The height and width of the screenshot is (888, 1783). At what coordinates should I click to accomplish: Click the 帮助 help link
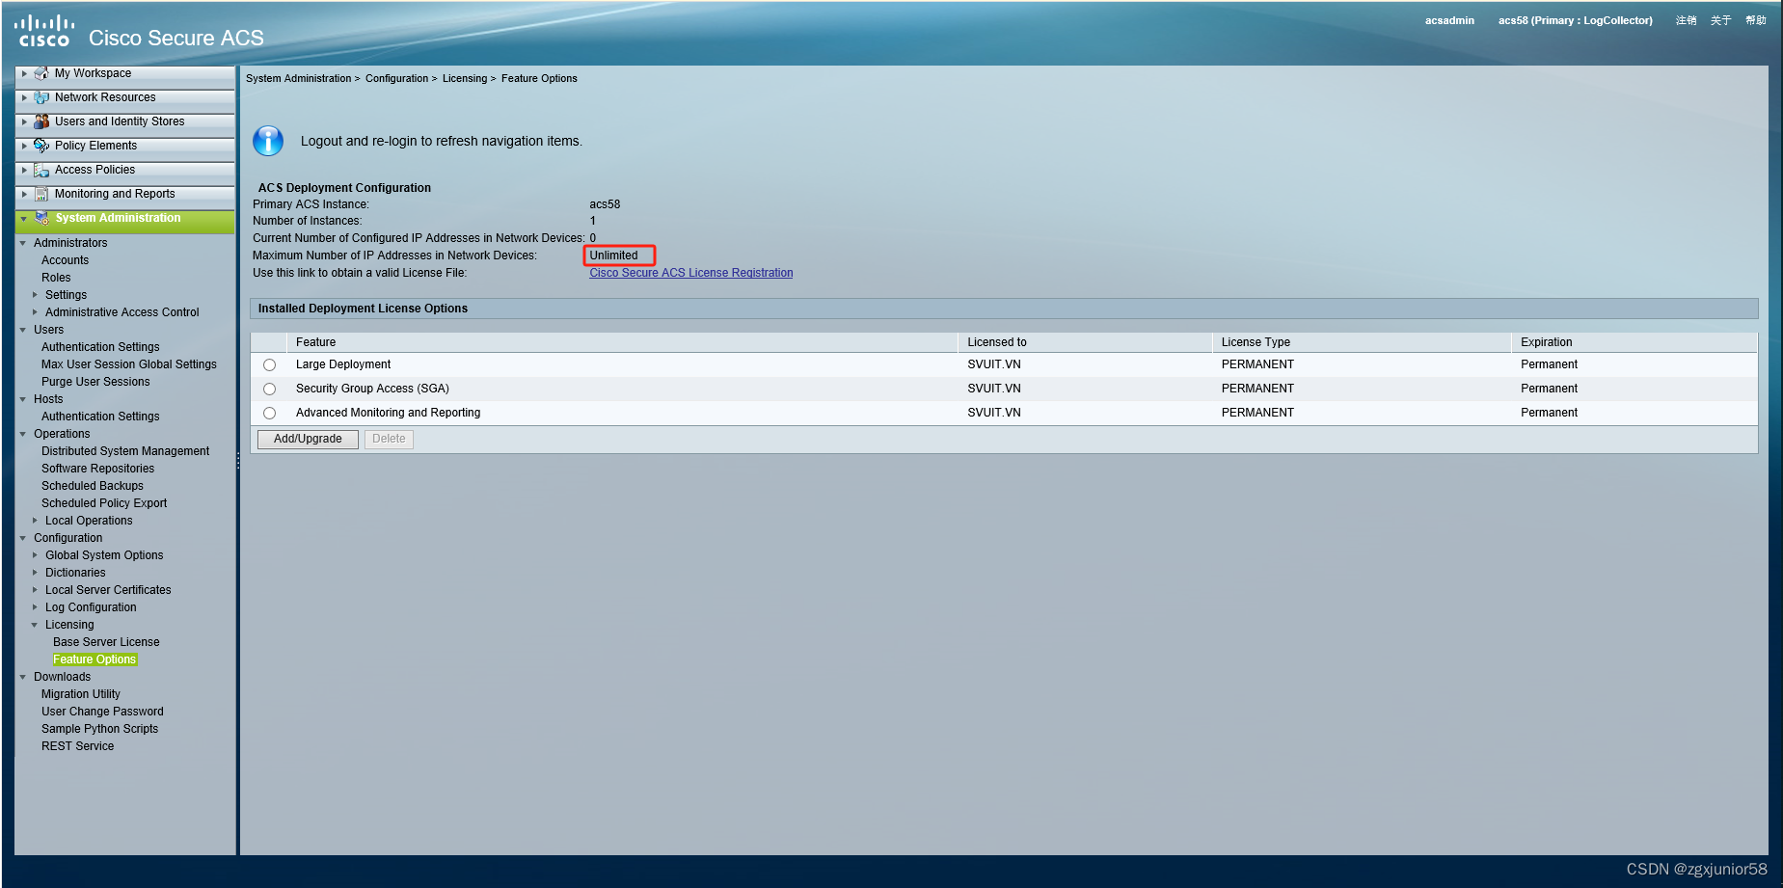click(x=1755, y=20)
